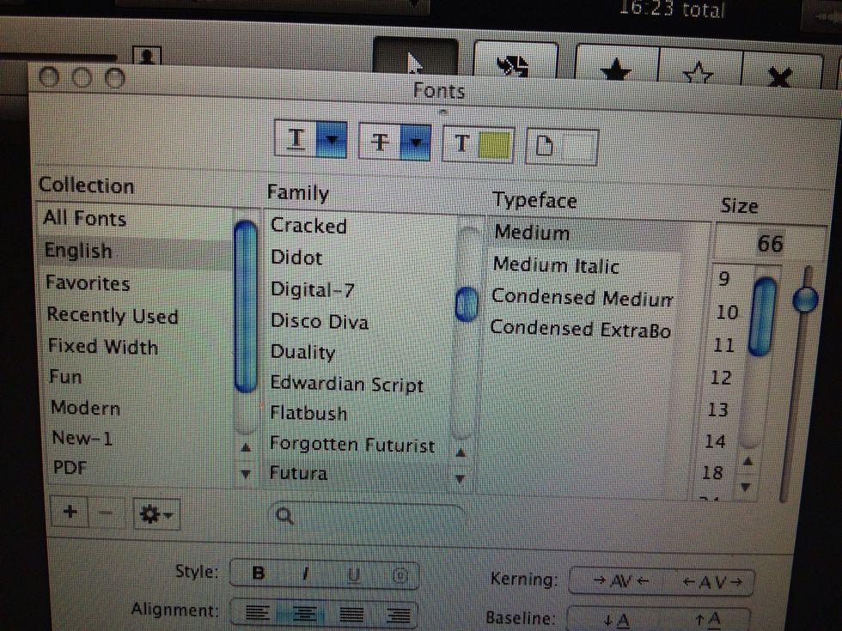Image resolution: width=842 pixels, height=631 pixels.
Task: Toggle Bold style
Action: pyautogui.click(x=259, y=573)
